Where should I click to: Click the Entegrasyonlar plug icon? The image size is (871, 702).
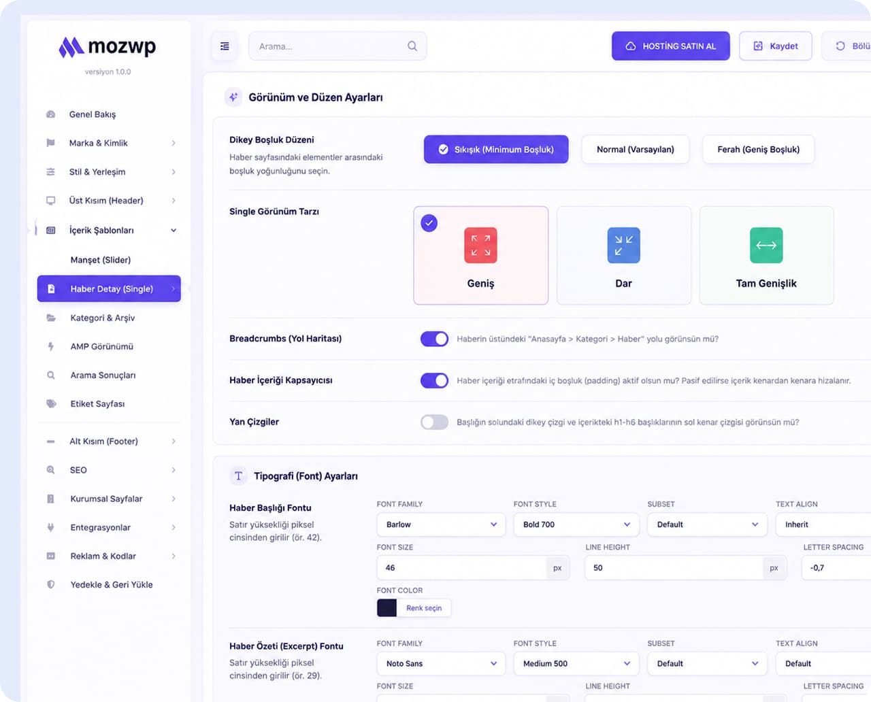pyautogui.click(x=51, y=527)
